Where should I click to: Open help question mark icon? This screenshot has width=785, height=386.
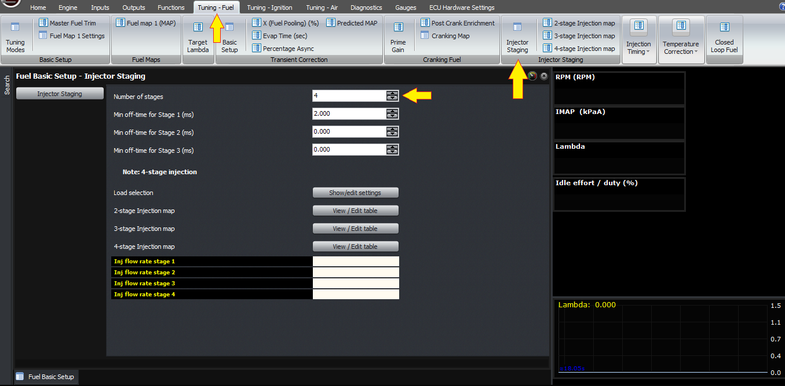click(x=782, y=8)
